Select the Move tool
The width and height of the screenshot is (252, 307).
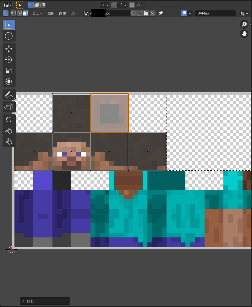click(9, 49)
